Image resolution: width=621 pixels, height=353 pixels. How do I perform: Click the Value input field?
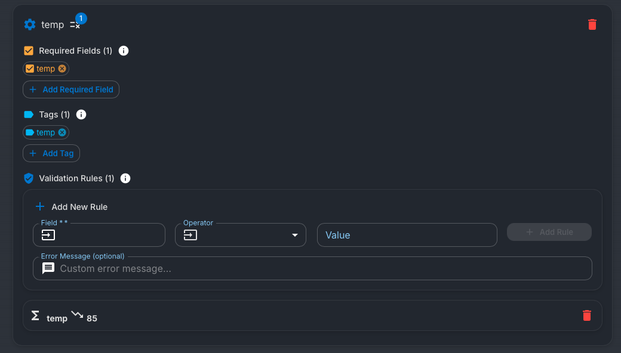click(x=407, y=235)
